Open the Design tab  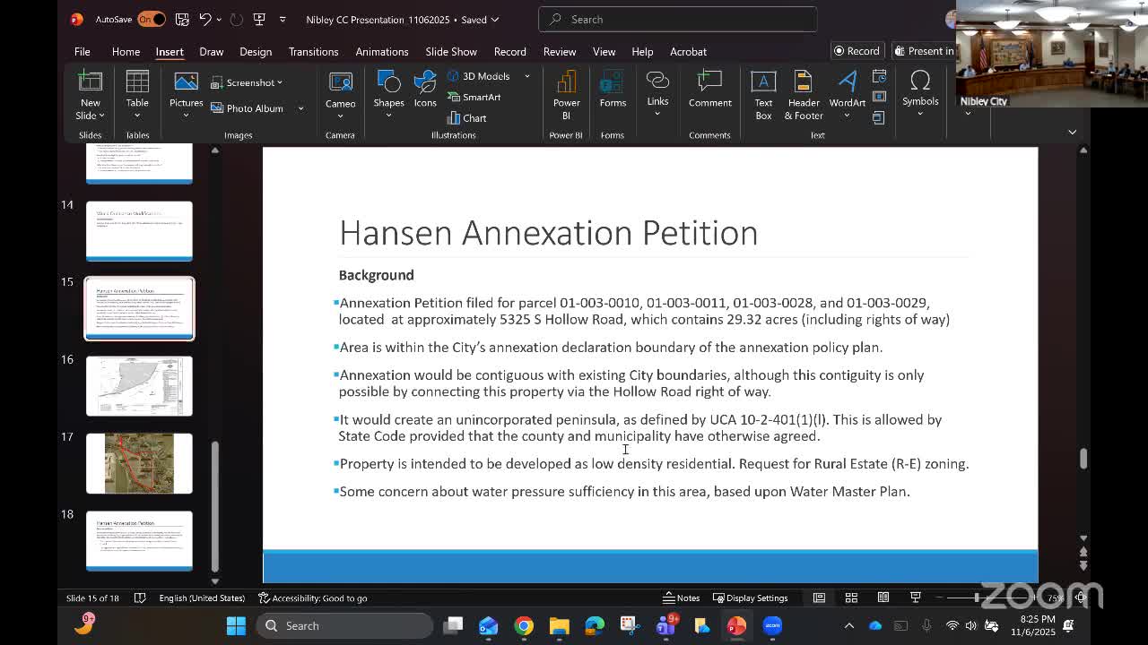tap(255, 52)
